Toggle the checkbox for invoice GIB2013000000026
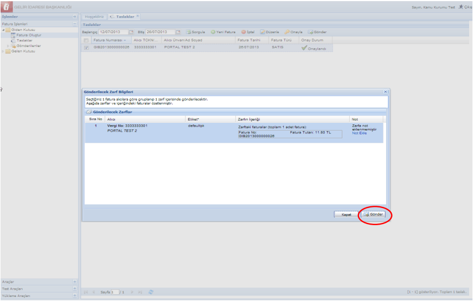 click(86, 48)
